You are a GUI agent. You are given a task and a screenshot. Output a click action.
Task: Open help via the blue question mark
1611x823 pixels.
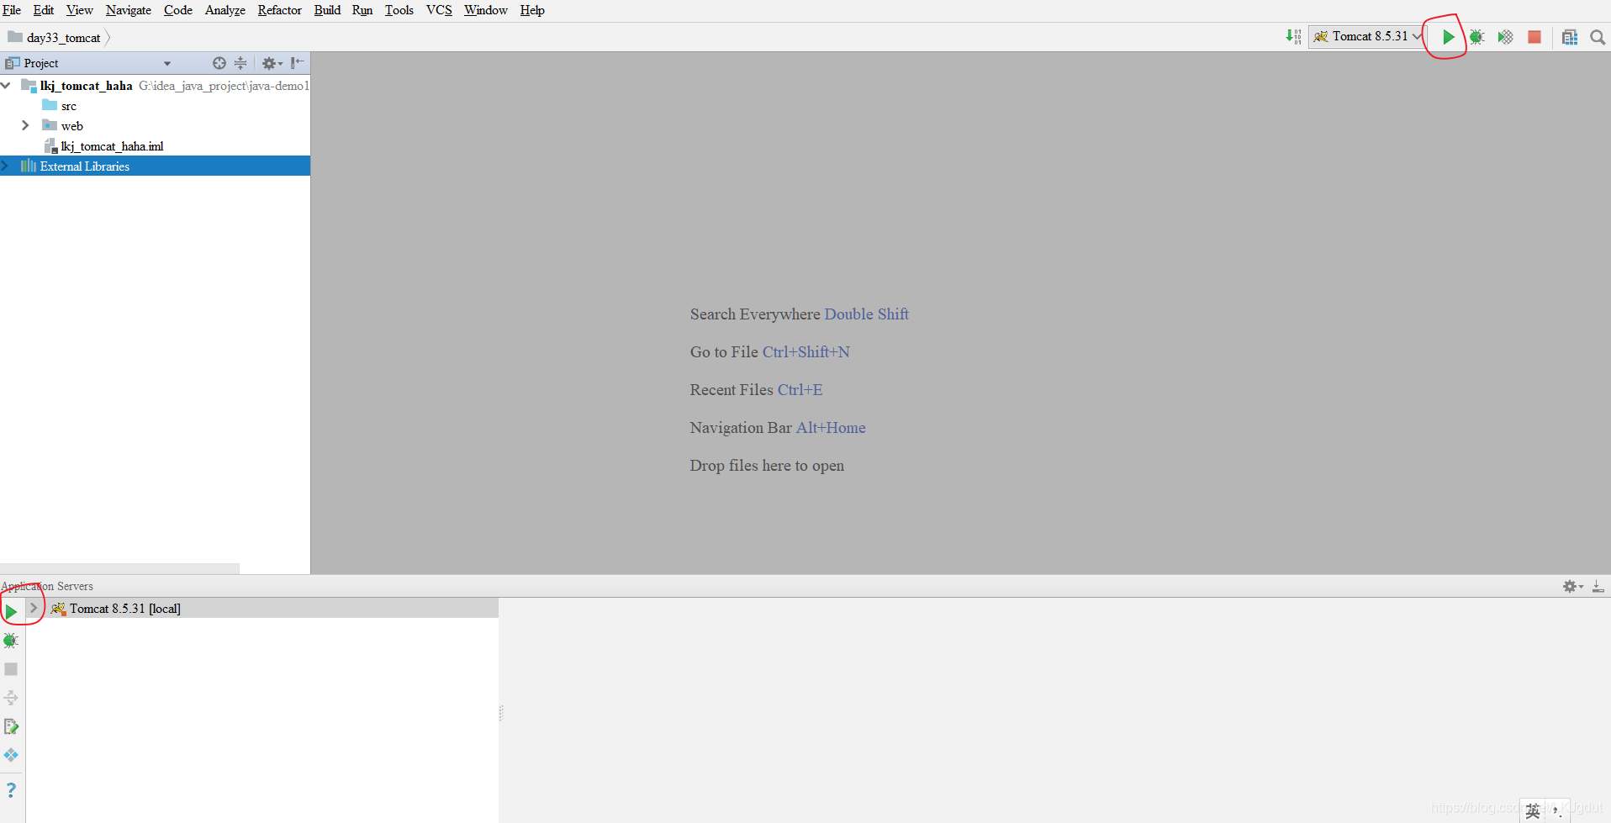(x=11, y=790)
